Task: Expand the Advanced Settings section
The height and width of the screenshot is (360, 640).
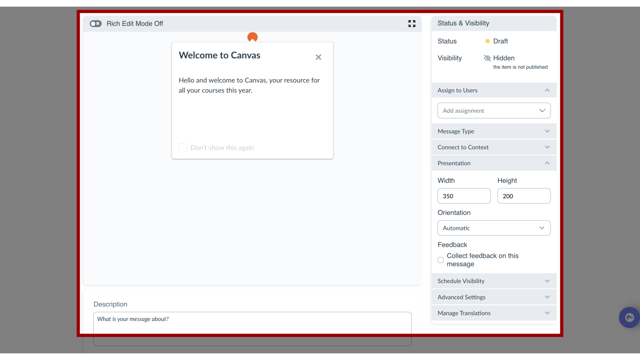Action: click(494, 297)
